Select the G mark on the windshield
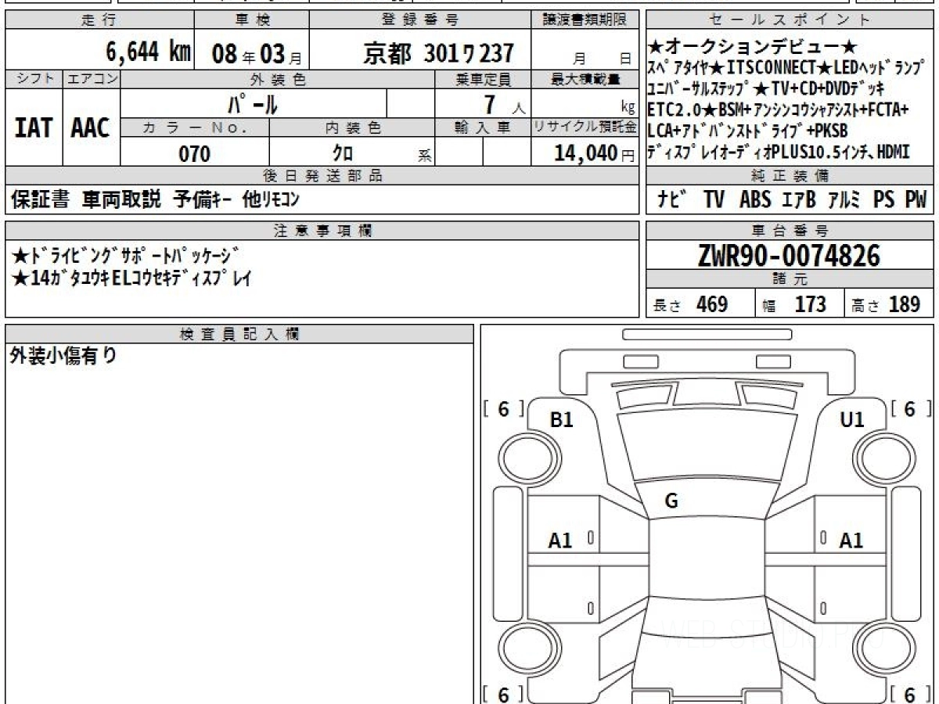Image resolution: width=939 pixels, height=704 pixels. pos(671,502)
